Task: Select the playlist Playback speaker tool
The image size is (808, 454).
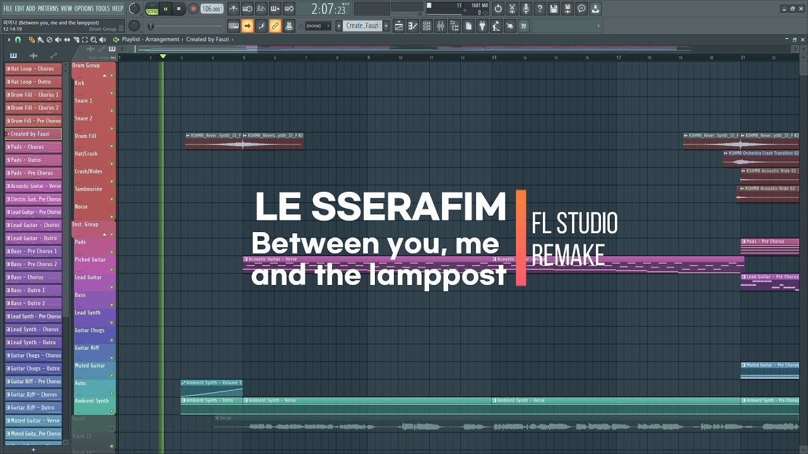Action: [x=102, y=40]
